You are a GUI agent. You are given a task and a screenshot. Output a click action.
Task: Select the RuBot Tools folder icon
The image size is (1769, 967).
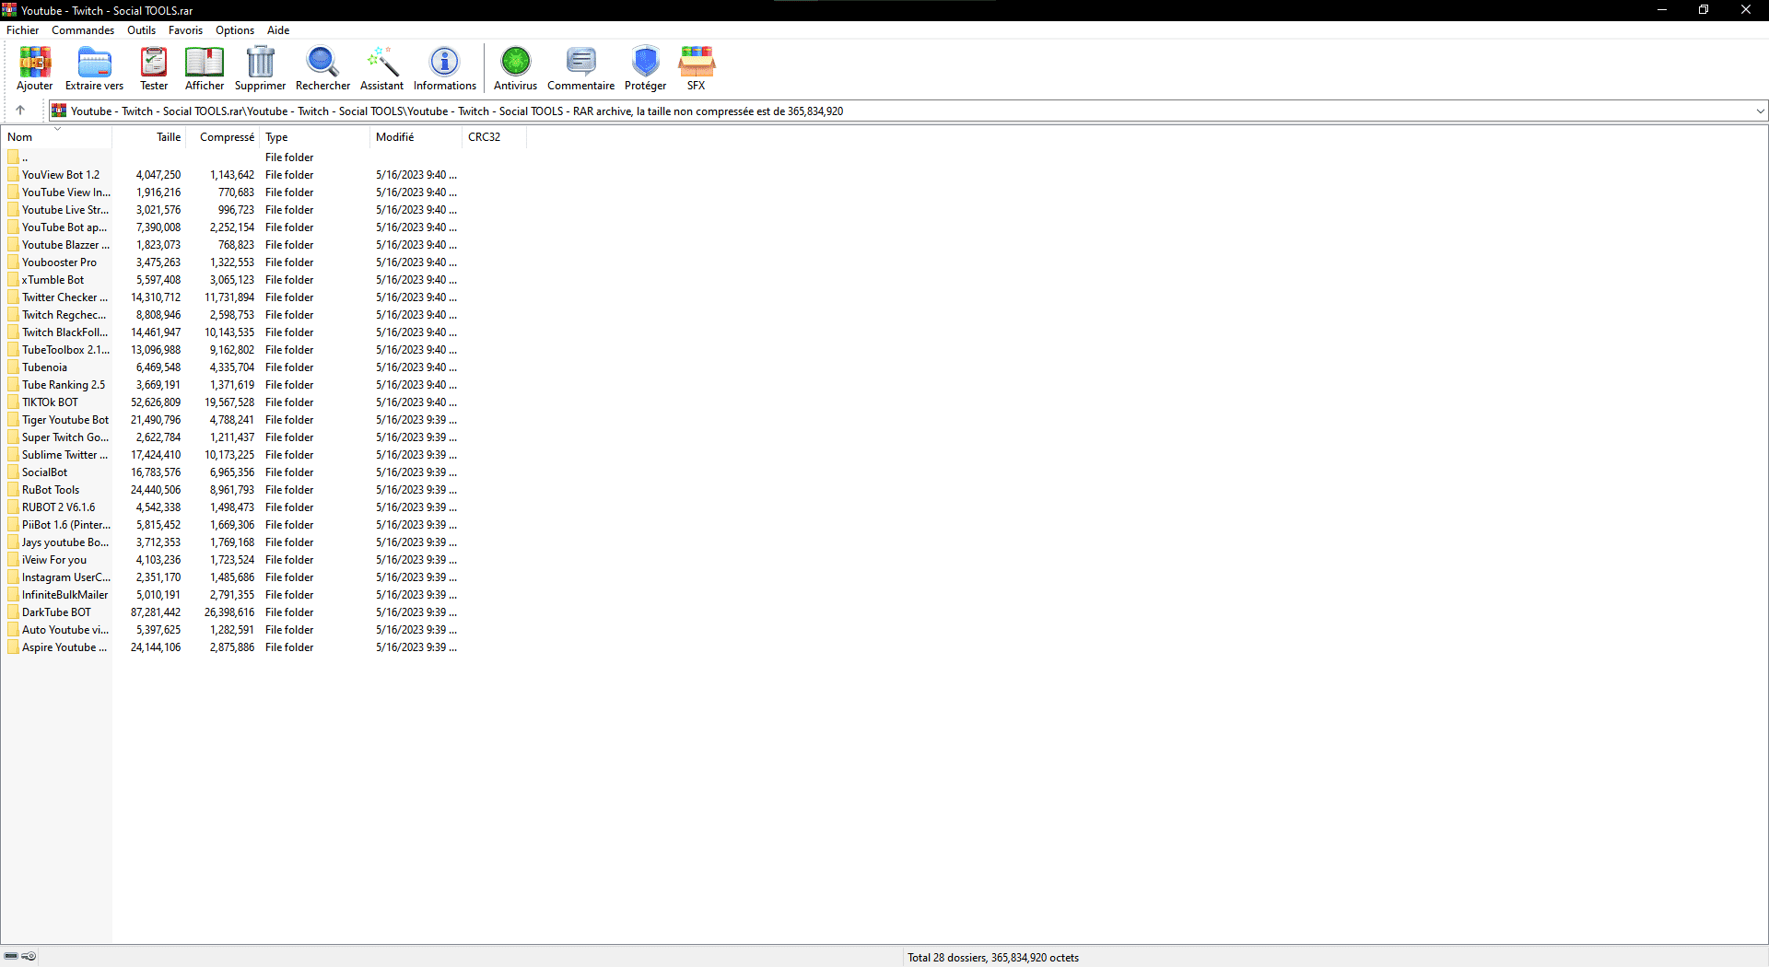point(13,490)
